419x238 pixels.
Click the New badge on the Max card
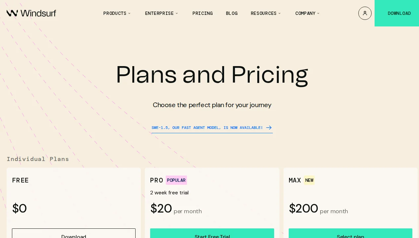point(309,180)
